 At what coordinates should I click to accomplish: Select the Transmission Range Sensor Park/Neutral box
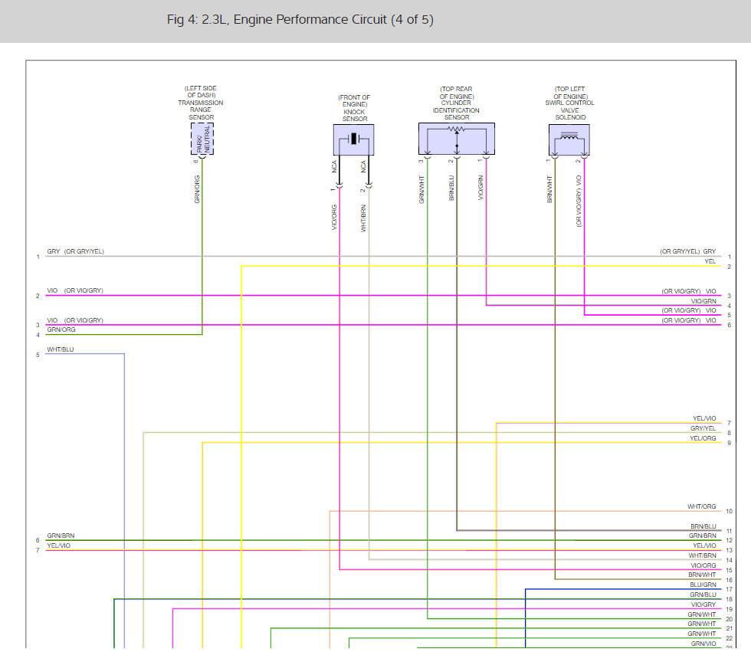(x=202, y=139)
